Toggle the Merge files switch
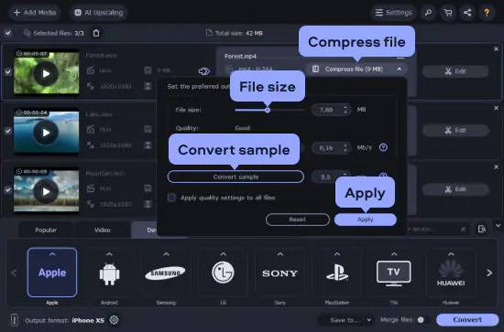The height and width of the screenshot is (332, 504). (423, 320)
